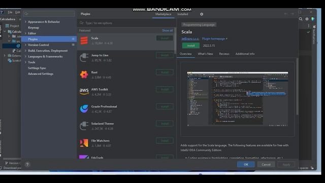This screenshot has width=325, height=183.
Task: Open the What's New tab
Action: tap(205, 54)
